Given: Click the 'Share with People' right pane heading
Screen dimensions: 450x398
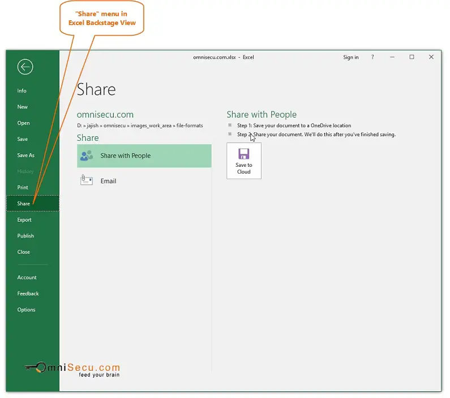Looking at the screenshot, I should click(x=262, y=115).
